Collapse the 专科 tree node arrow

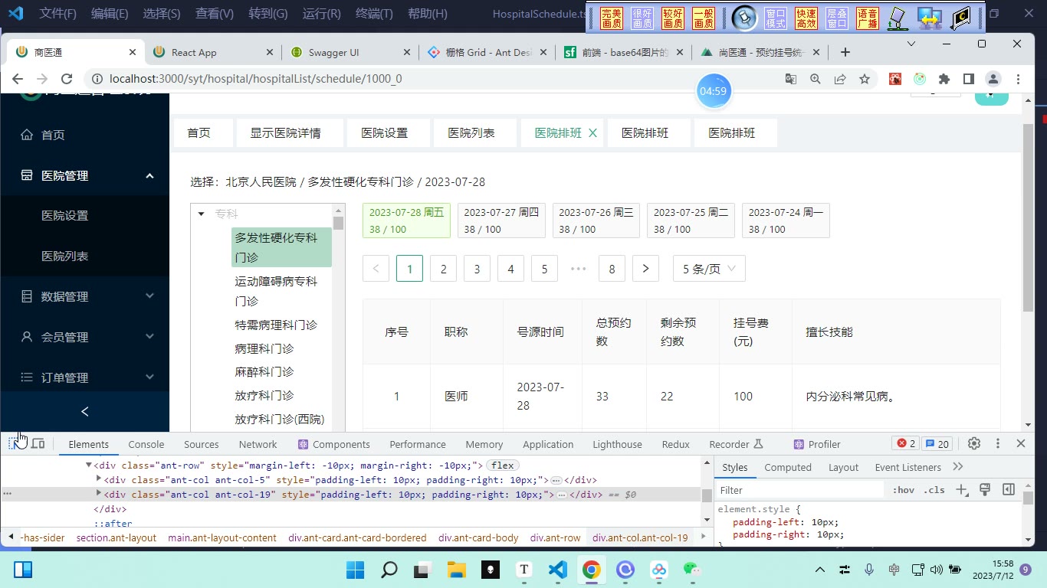coord(202,214)
